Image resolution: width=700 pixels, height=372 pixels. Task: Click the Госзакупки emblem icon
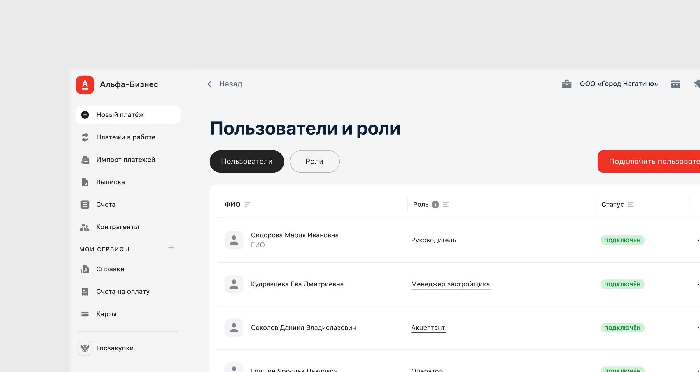[85, 348]
